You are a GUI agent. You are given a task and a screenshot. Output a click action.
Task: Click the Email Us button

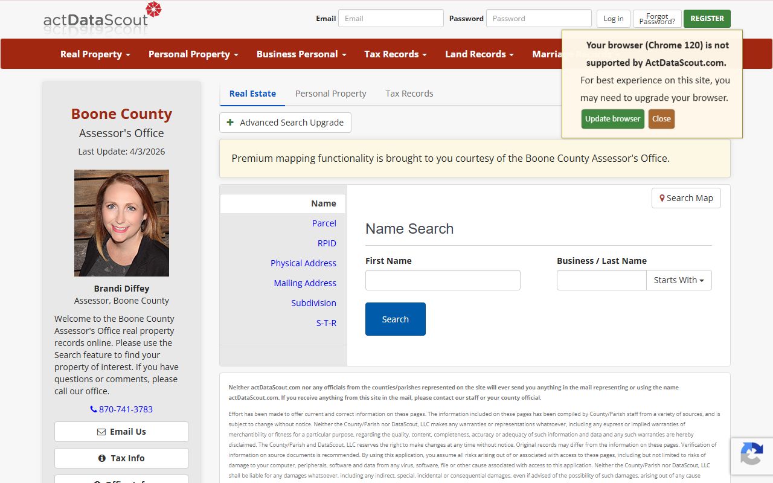[x=121, y=432]
